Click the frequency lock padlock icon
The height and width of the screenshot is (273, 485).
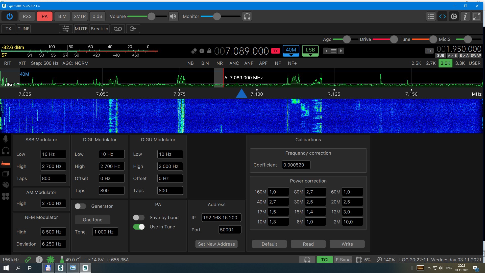[x=209, y=51]
